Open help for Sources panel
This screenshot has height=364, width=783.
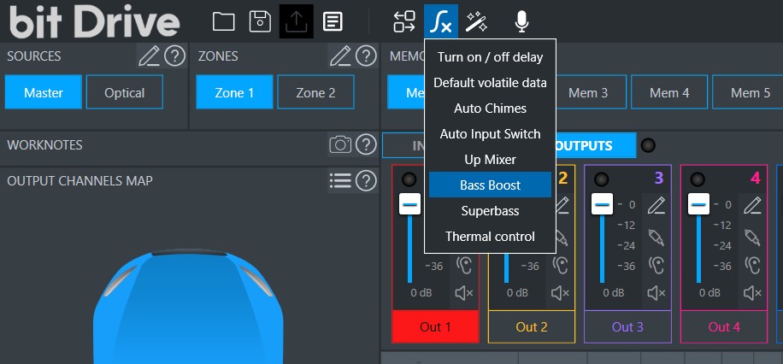[x=174, y=56]
